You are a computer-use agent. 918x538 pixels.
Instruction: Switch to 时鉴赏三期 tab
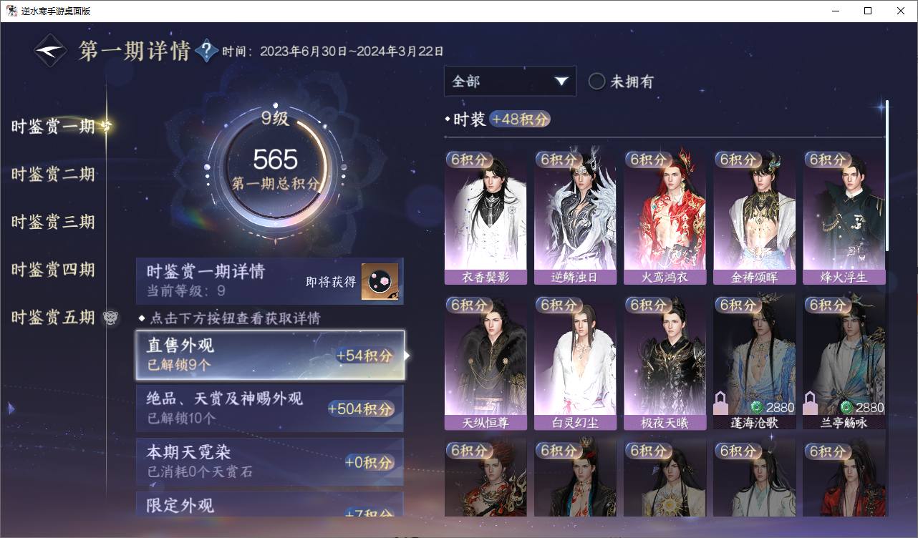(x=53, y=222)
